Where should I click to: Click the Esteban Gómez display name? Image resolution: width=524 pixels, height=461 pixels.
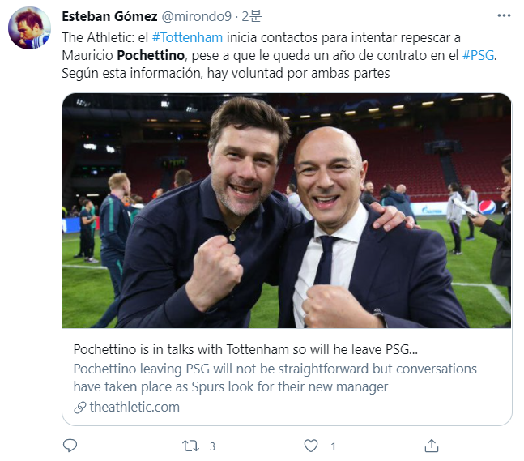(x=109, y=17)
